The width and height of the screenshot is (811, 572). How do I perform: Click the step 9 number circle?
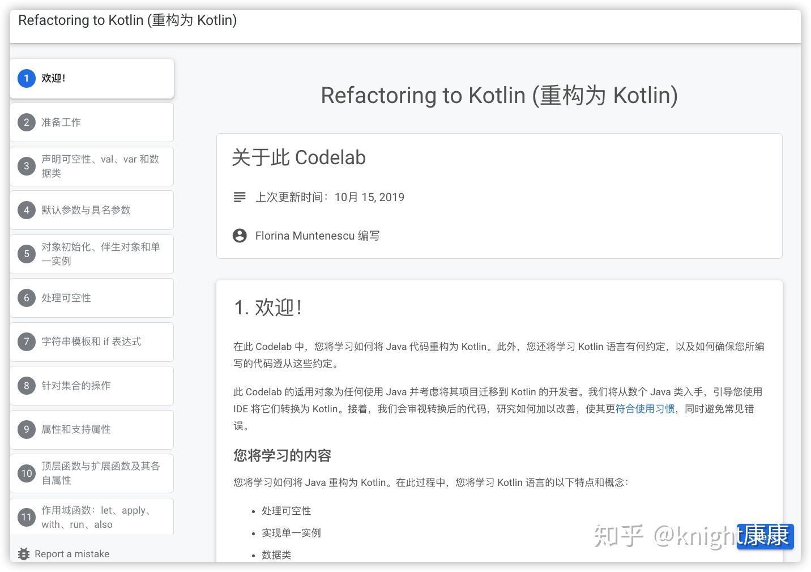pos(27,429)
